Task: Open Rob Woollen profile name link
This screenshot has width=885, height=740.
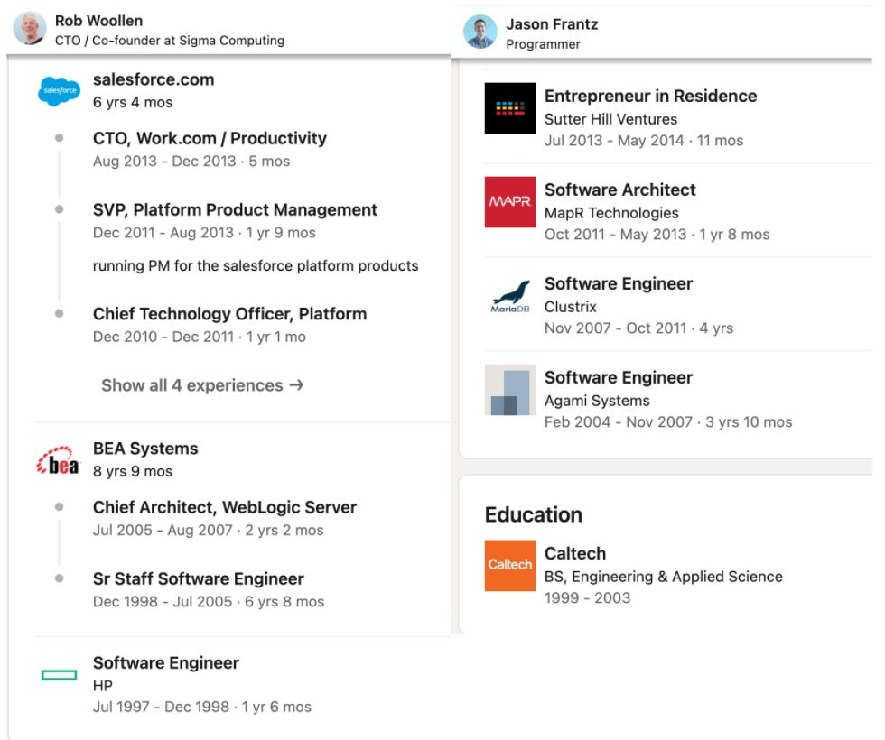Action: pyautogui.click(x=98, y=21)
